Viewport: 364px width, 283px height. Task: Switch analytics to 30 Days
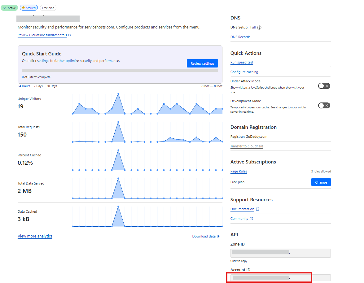pyautogui.click(x=52, y=86)
